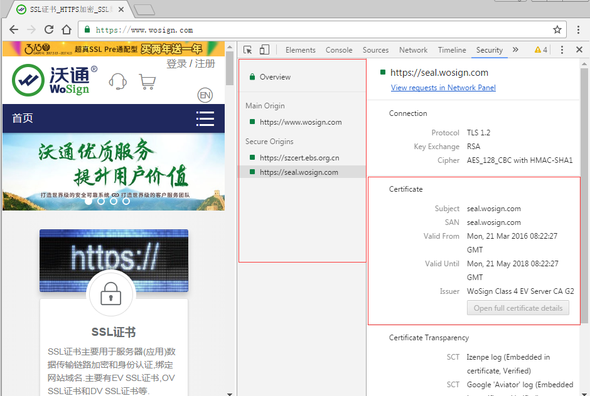
Task: Switch to the Network tab
Action: tap(413, 50)
